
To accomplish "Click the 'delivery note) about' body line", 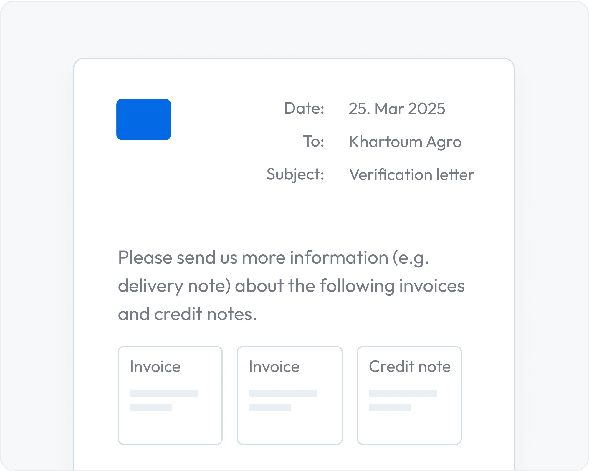I will pyautogui.click(x=291, y=286).
